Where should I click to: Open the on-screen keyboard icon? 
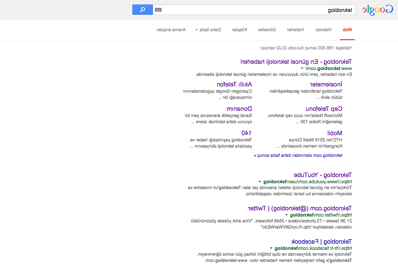pos(158,10)
